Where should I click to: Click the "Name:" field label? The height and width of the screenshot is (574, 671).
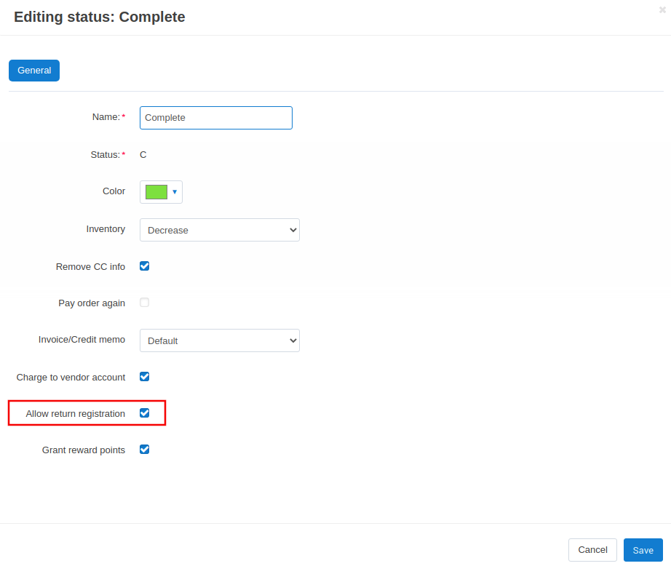click(x=106, y=117)
